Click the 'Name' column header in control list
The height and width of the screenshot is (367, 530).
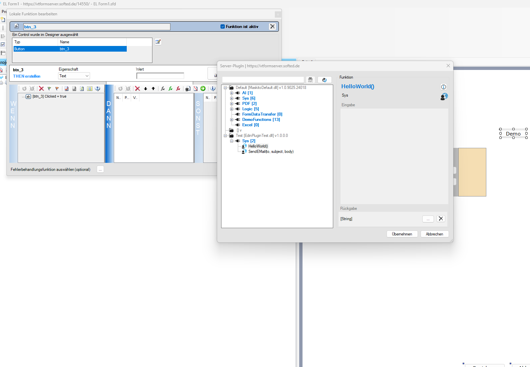[x=92, y=42]
